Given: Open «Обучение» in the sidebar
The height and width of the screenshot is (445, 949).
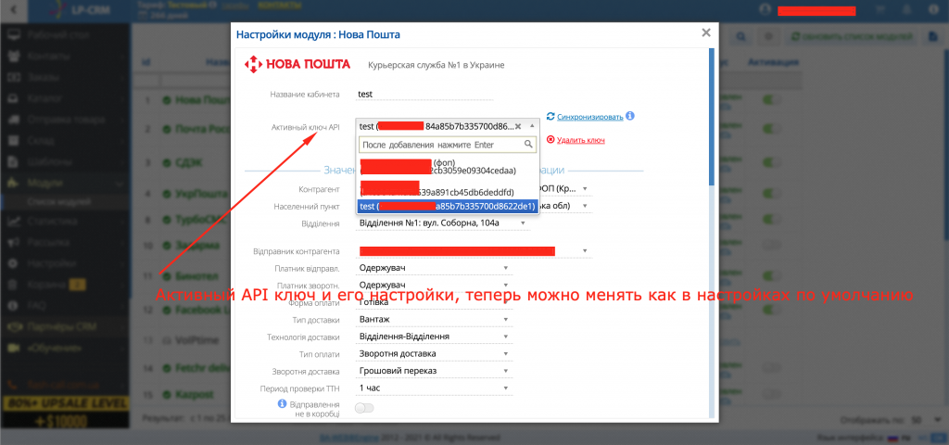Looking at the screenshot, I should (x=65, y=349).
